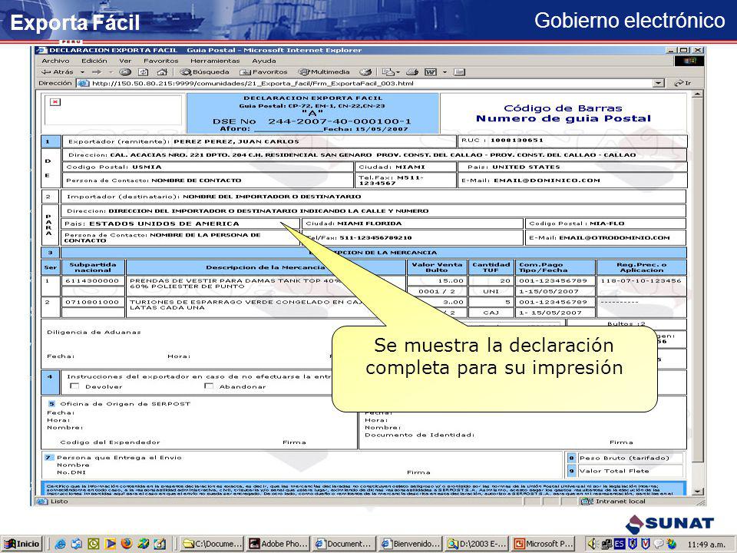The image size is (737, 553).
Task: Check the Abandonar checkbox
Action: pyautogui.click(x=209, y=386)
